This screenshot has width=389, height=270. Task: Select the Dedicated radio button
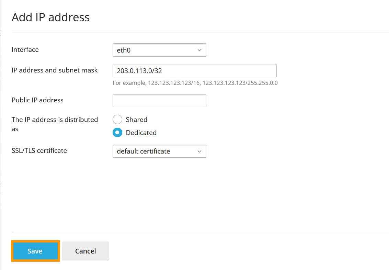(117, 133)
